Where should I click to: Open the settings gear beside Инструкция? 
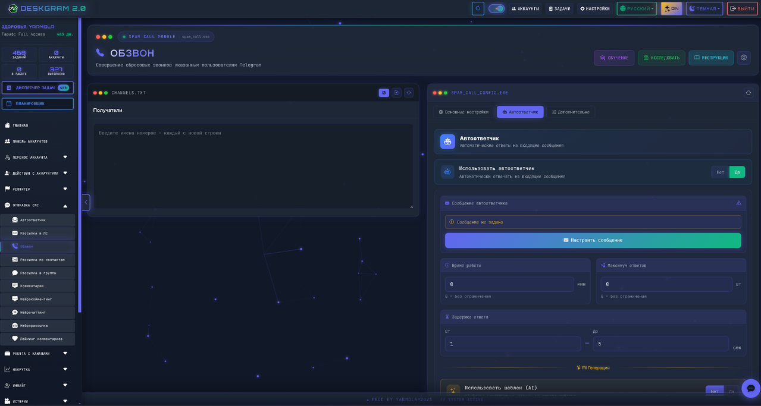[743, 58]
